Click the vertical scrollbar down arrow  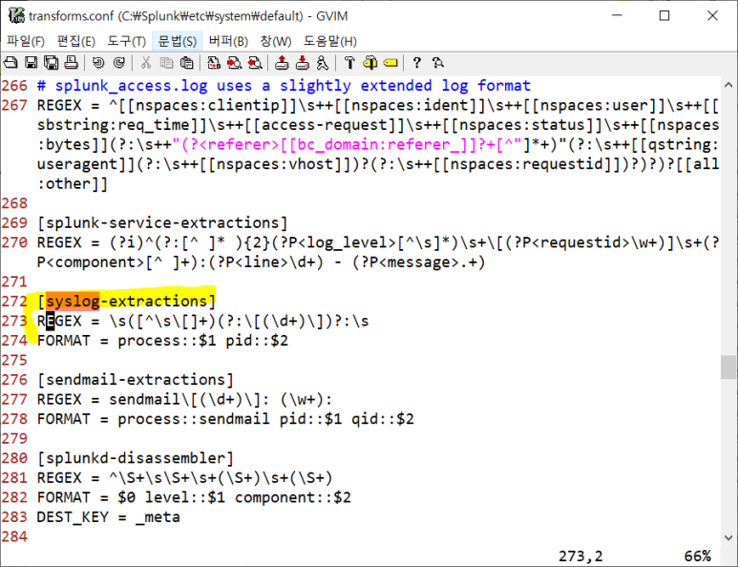728,537
